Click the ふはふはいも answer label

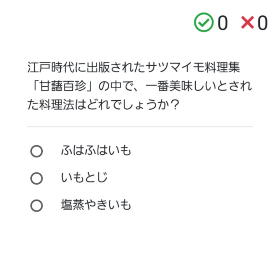[96, 151]
